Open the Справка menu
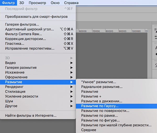The width and height of the screenshot is (157, 133). pyautogui.click(x=71, y=3)
